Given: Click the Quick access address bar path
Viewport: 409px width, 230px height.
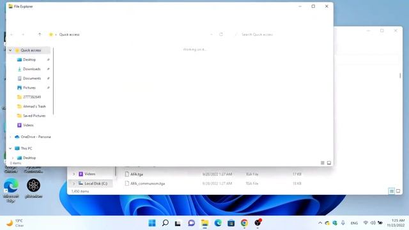Looking at the screenshot, I should [69, 34].
